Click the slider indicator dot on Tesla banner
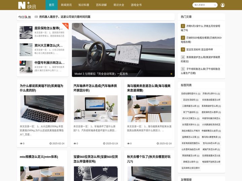The width and height of the screenshot is (242, 181). [171, 74]
